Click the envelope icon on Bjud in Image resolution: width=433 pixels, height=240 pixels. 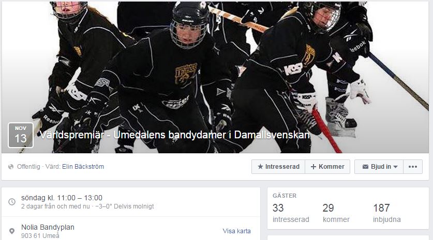click(365, 167)
